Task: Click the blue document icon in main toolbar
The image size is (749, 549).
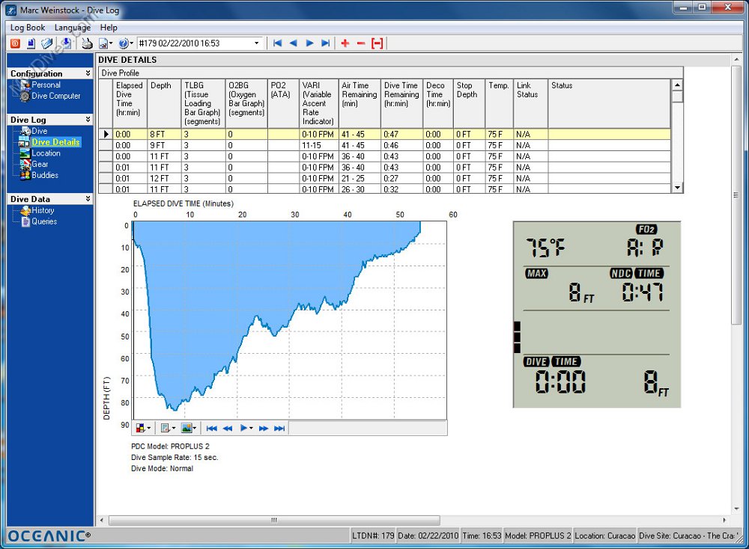Action: (x=31, y=43)
